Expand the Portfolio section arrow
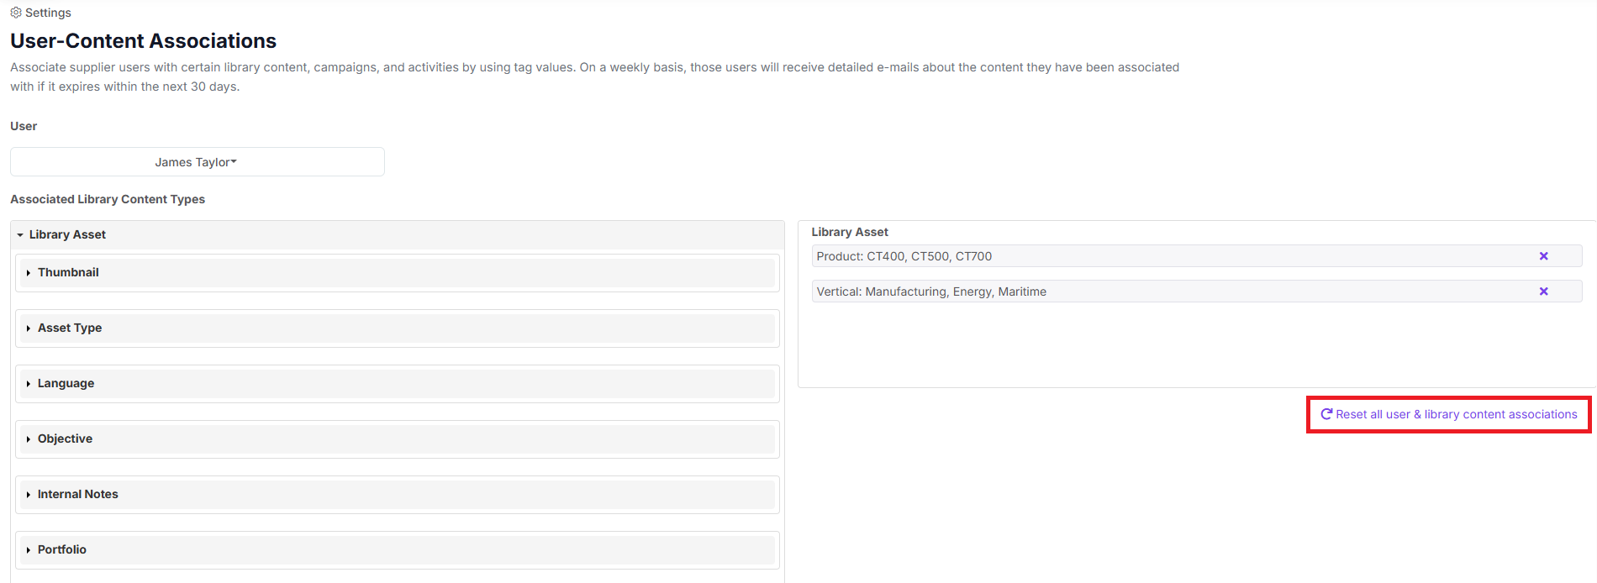 click(x=29, y=550)
